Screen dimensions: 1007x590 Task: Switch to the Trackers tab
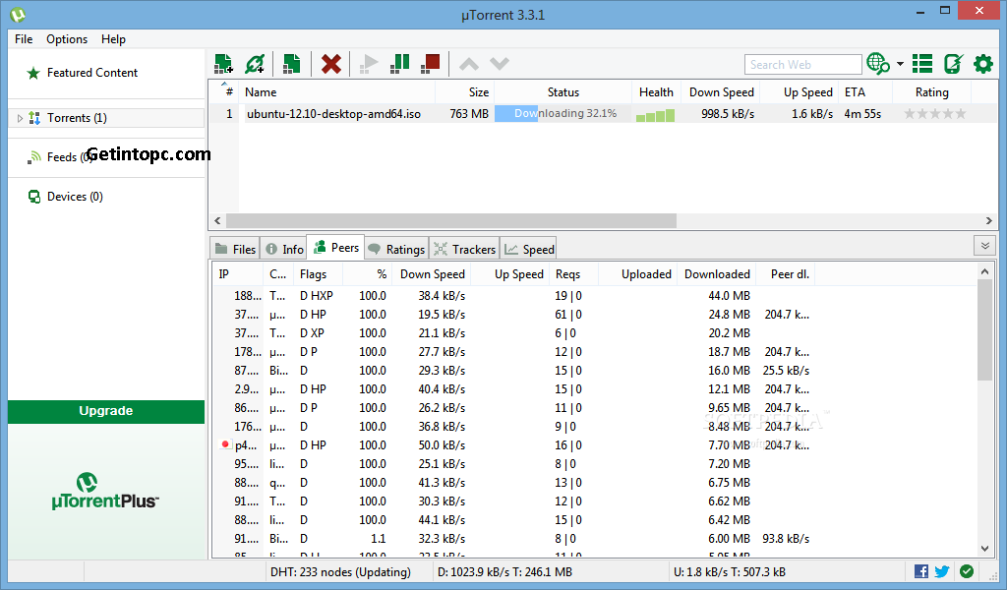tap(464, 249)
